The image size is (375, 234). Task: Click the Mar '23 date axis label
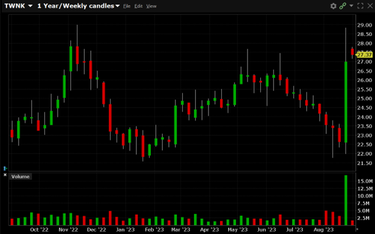pyautogui.click(x=180, y=230)
